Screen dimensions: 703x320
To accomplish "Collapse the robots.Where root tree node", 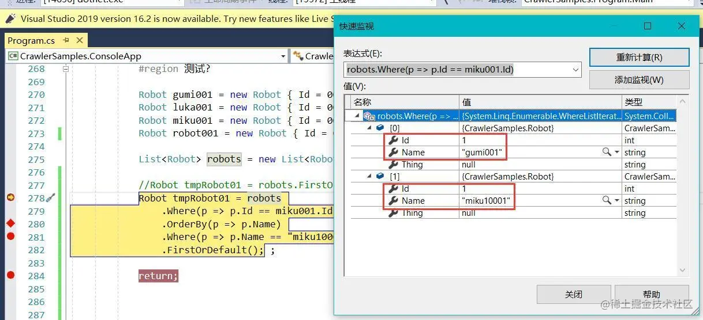I will pyautogui.click(x=356, y=116).
